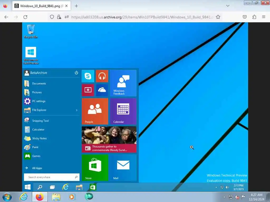Open the 4:27 AM clock in the tray
This screenshot has height=202, width=270.
pyautogui.click(x=257, y=197)
